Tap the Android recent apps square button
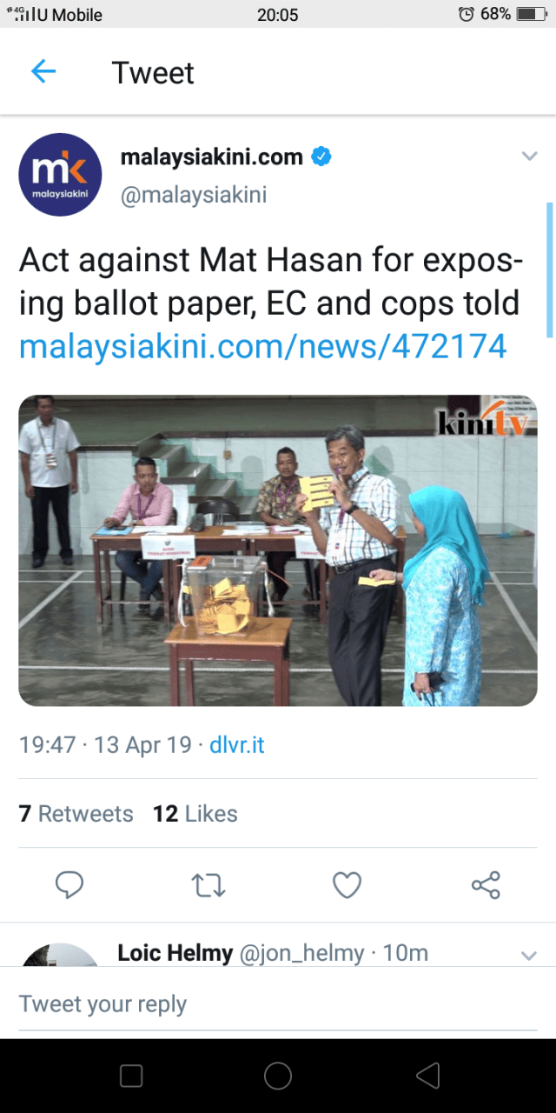Viewport: 556px width, 1113px height. [x=131, y=1076]
